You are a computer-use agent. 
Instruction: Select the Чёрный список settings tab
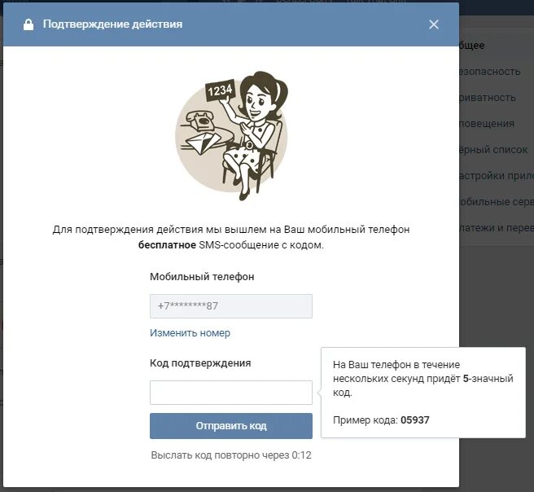[x=493, y=150]
